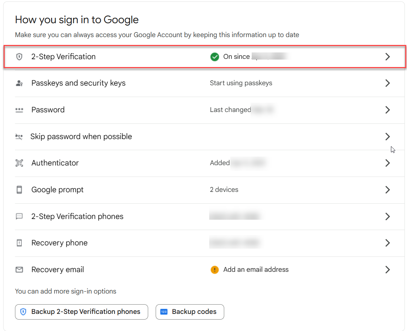Expand the Password row chevron

tap(388, 110)
